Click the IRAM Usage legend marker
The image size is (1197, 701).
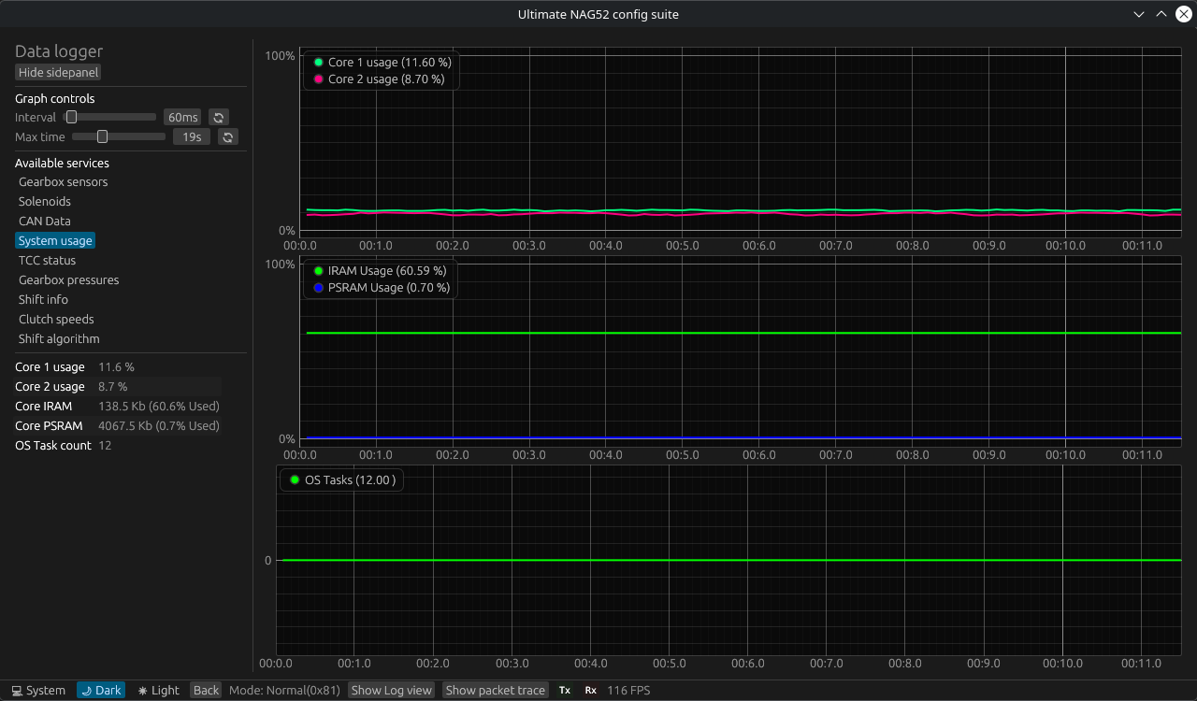click(319, 271)
